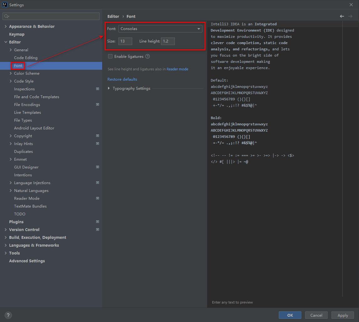This screenshot has height=322, width=359.
Task: Expand Appearance & Behavior node
Action: [x=6, y=27]
